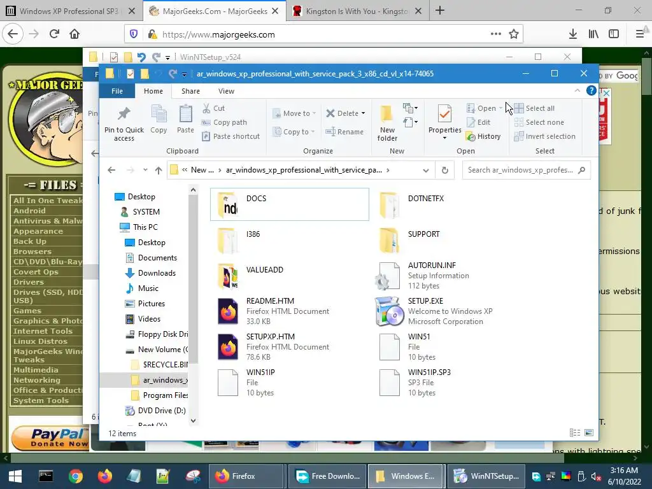Open Quick Access Toolbar customize dropdown

(x=184, y=74)
